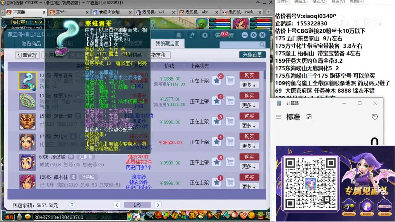Open the shopping cart icon in 藏宝阁 header
This screenshot has width=395, height=222.
230,35
